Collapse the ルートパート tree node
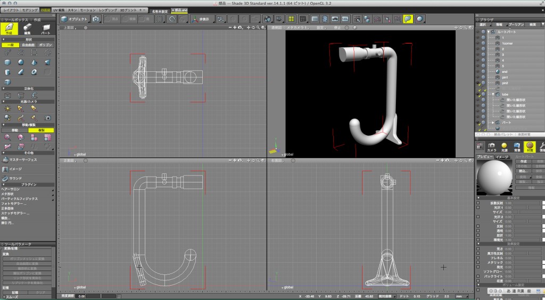This screenshot has height=300, width=545. coord(489,32)
